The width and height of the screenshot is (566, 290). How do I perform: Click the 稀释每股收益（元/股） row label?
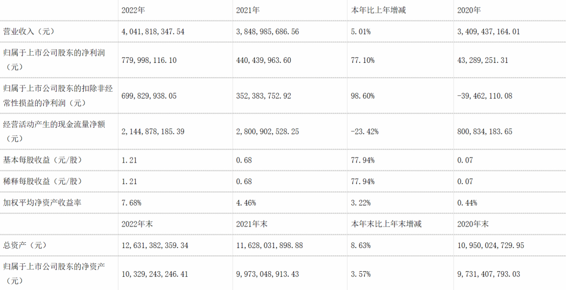(x=44, y=181)
